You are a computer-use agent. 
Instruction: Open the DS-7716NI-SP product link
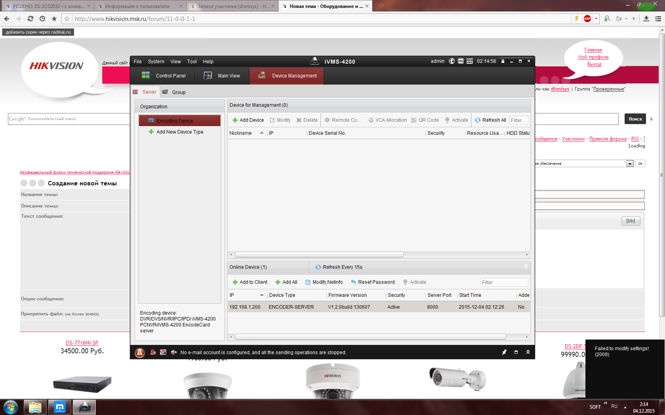tap(82, 343)
